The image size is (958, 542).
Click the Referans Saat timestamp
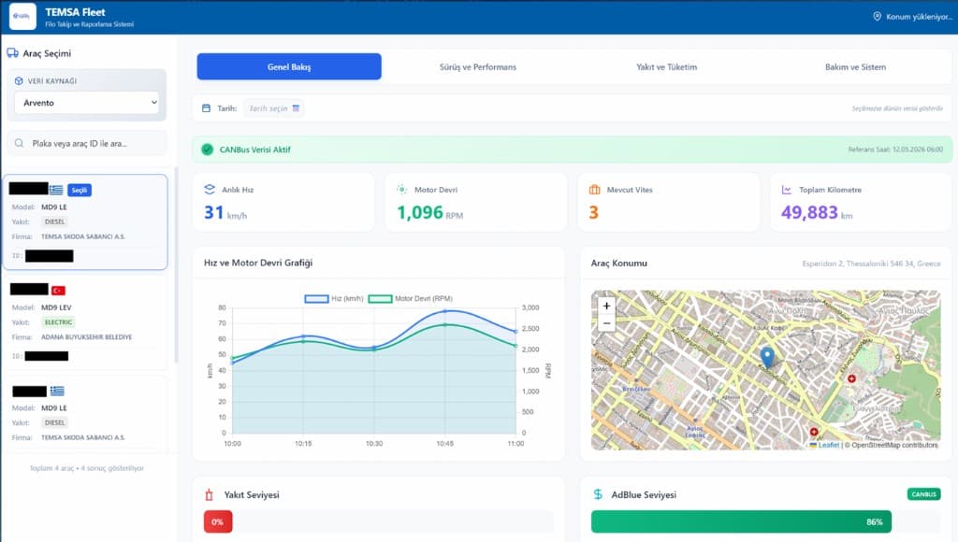(895, 150)
